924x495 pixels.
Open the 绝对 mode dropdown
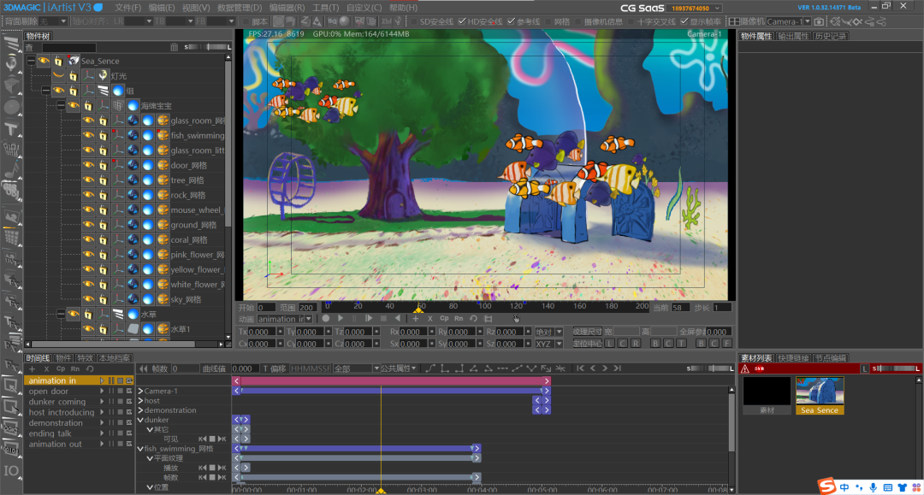(x=559, y=332)
